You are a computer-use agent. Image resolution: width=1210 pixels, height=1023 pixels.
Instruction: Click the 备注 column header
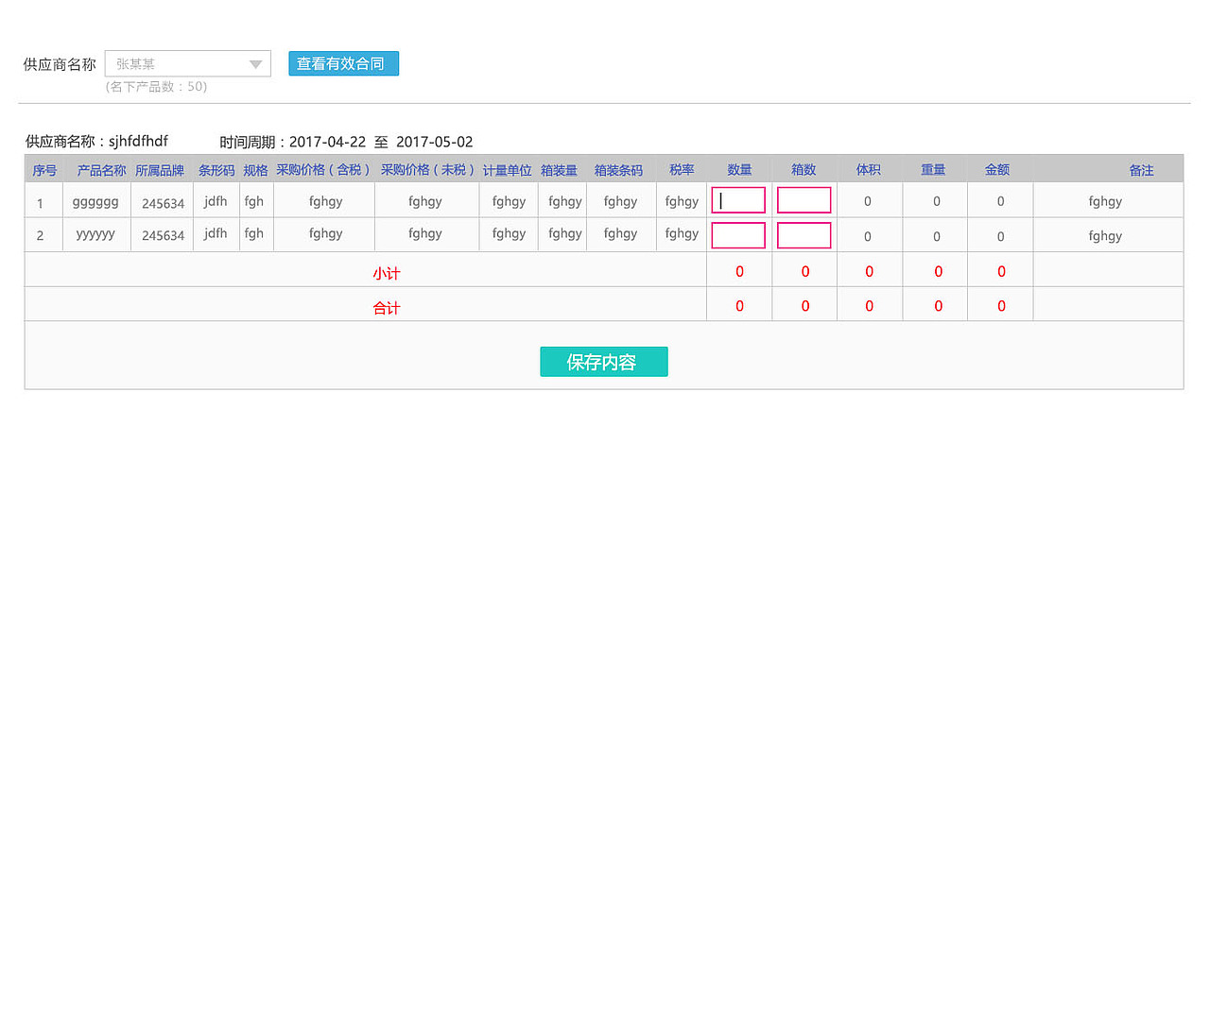1141,170
